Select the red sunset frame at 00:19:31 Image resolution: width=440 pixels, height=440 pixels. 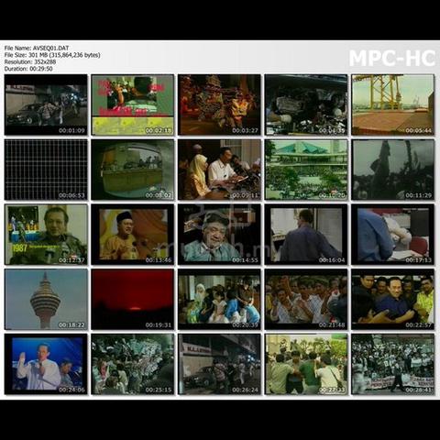(x=133, y=299)
